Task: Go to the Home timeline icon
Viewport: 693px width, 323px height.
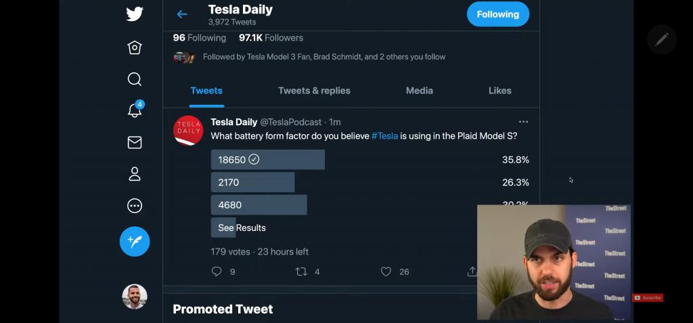Action: (x=135, y=47)
